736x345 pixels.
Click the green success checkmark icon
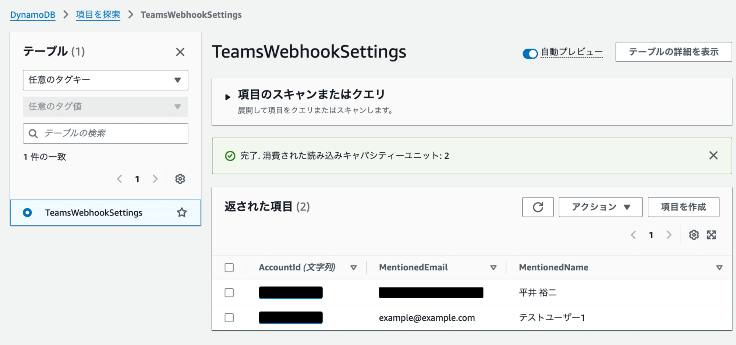[x=230, y=156]
